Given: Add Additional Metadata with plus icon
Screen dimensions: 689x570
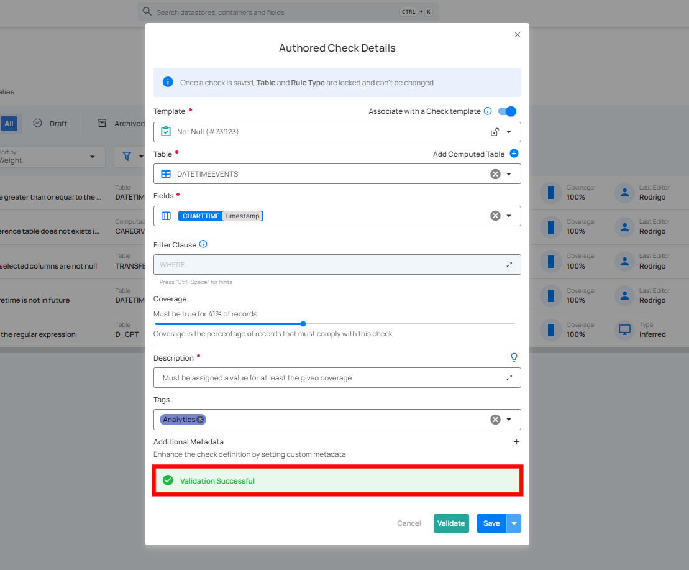Looking at the screenshot, I should coord(516,442).
